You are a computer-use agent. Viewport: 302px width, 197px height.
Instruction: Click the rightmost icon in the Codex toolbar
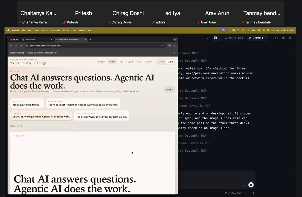[290, 38]
